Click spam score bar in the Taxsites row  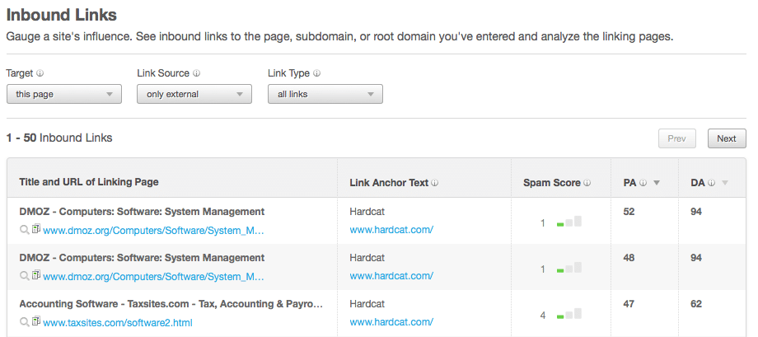(569, 314)
